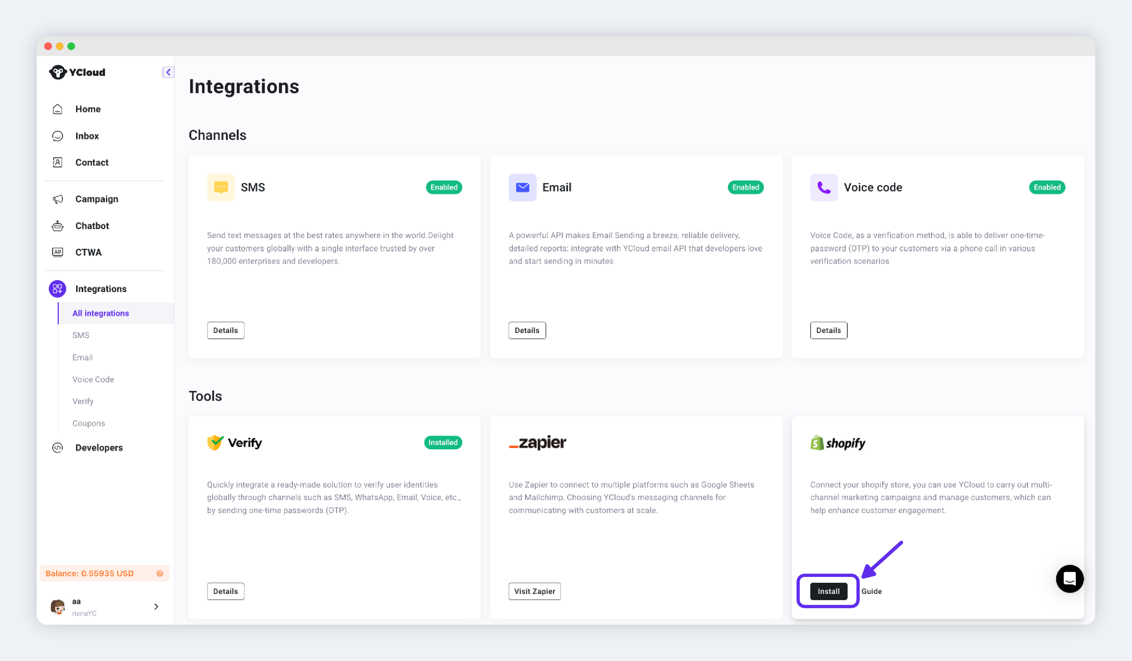Click the Enabled badge on Email card
Screen dimensions: 1132x661
pyautogui.click(x=746, y=187)
